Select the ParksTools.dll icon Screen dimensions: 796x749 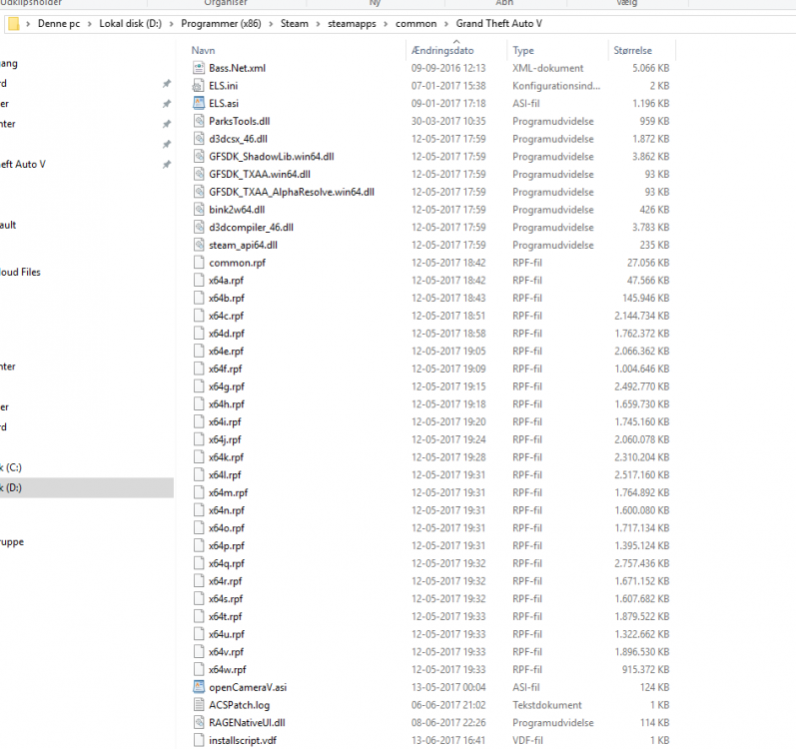pos(199,121)
